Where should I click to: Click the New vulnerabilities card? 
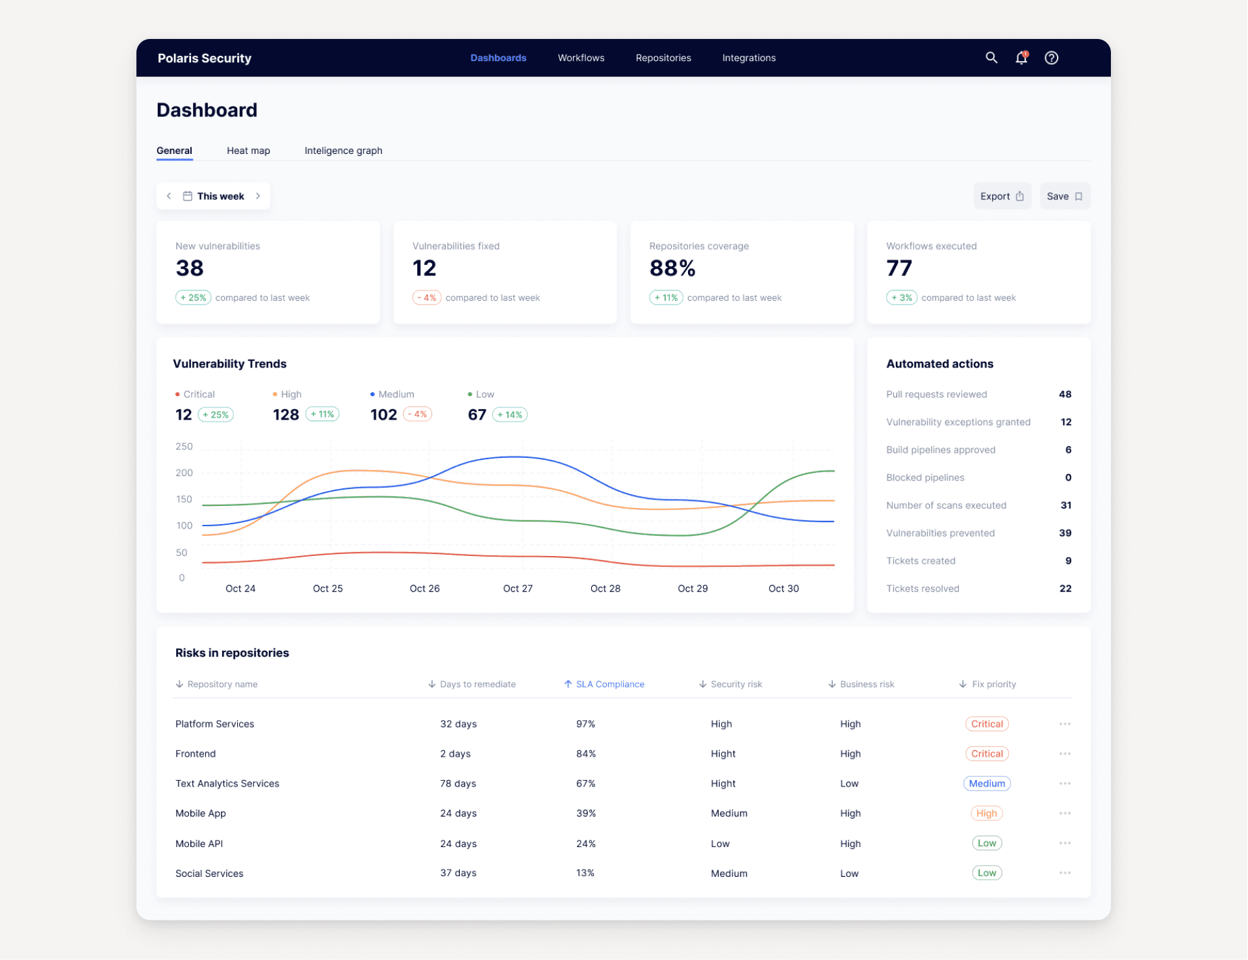268,272
